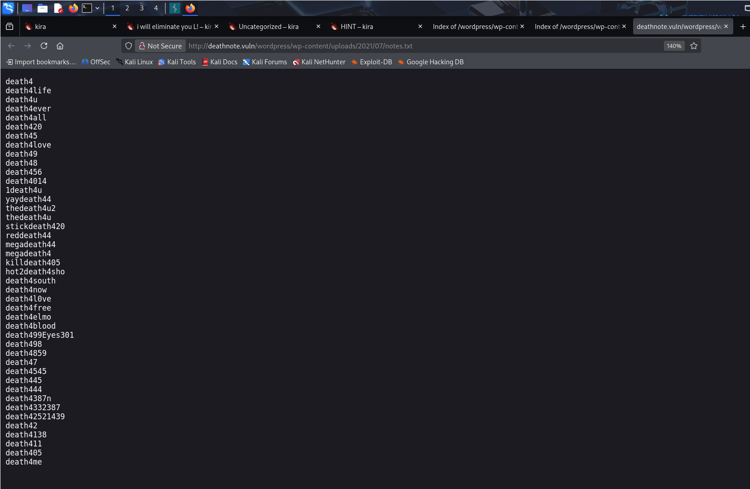Switch to workspace 3
Screen dimensions: 750x489
coord(142,8)
